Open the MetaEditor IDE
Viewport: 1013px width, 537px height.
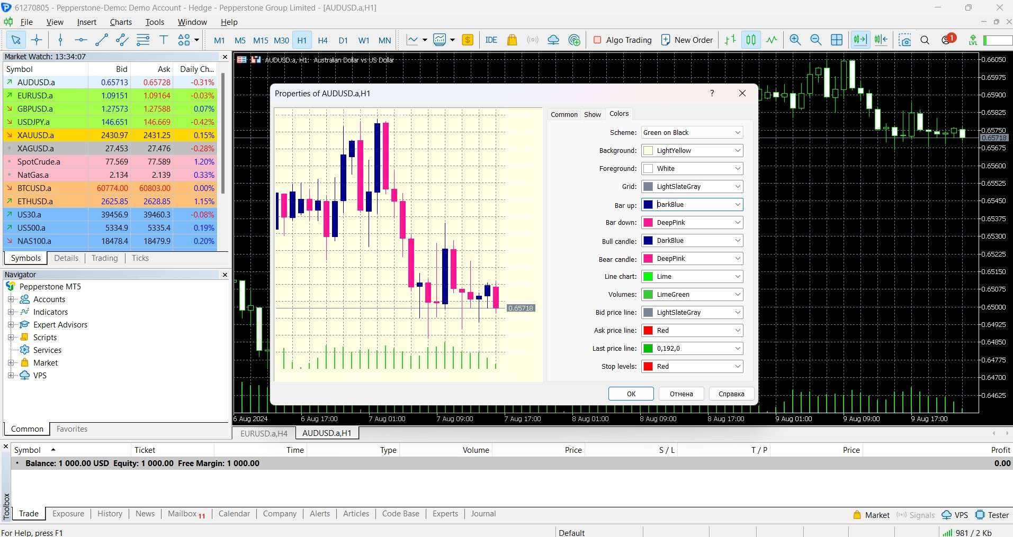click(491, 40)
